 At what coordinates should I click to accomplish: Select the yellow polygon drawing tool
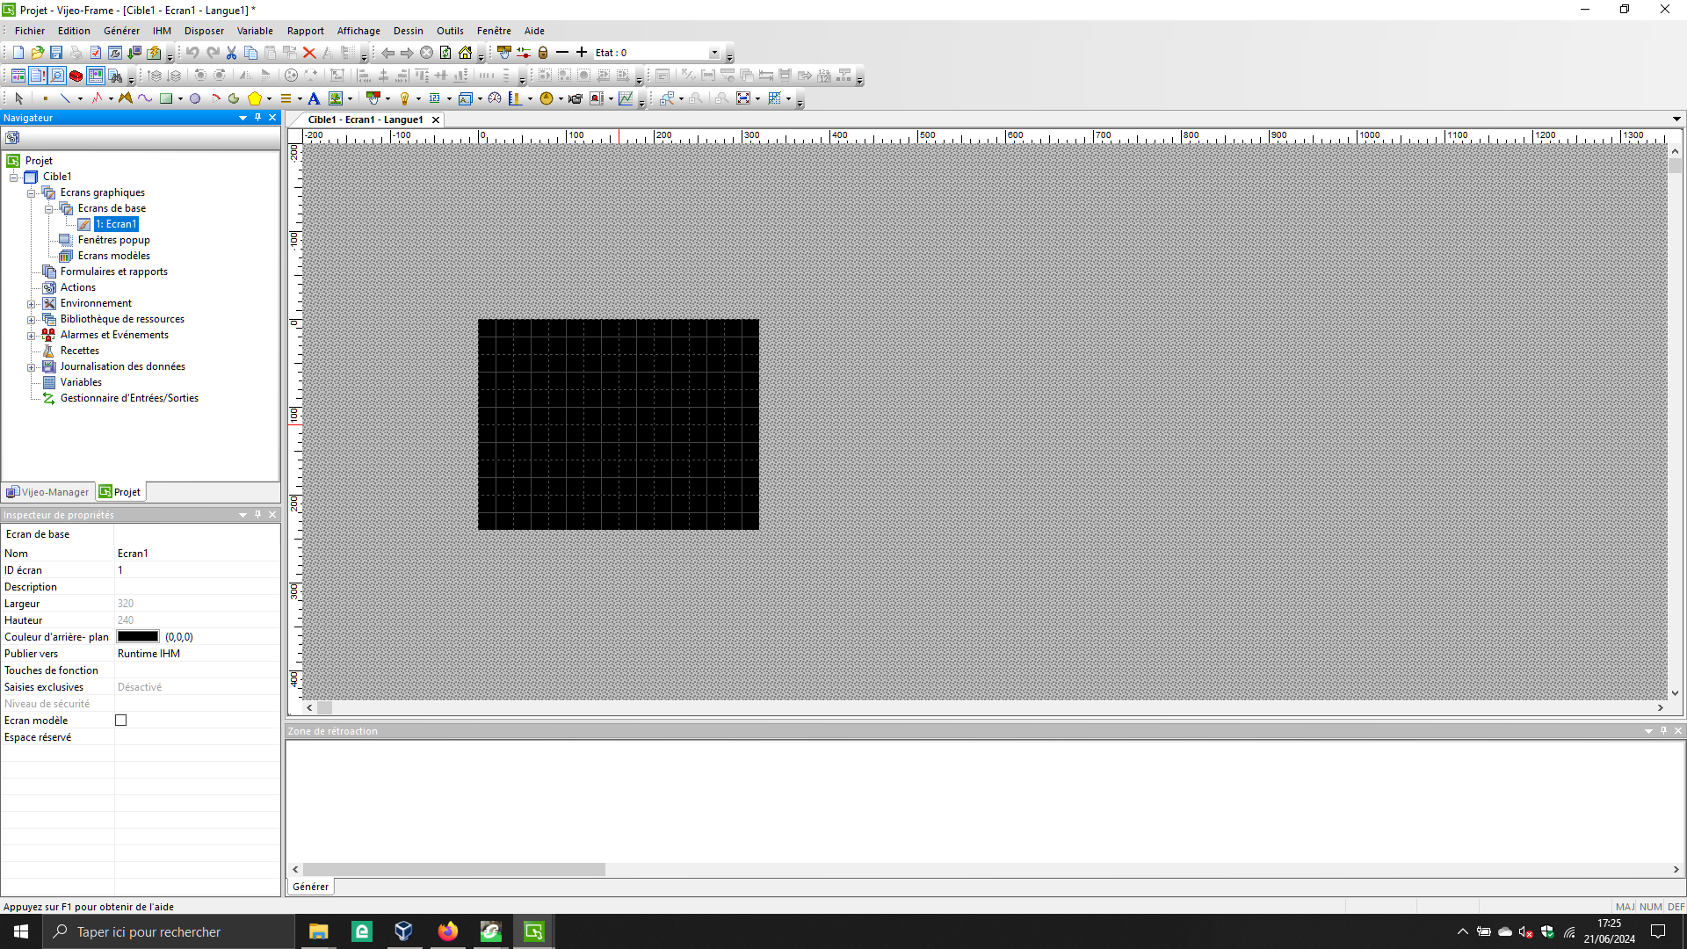tap(255, 98)
